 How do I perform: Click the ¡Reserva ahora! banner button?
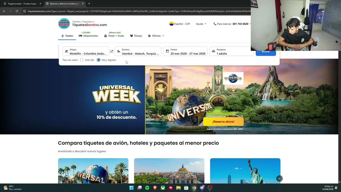pos(223,122)
